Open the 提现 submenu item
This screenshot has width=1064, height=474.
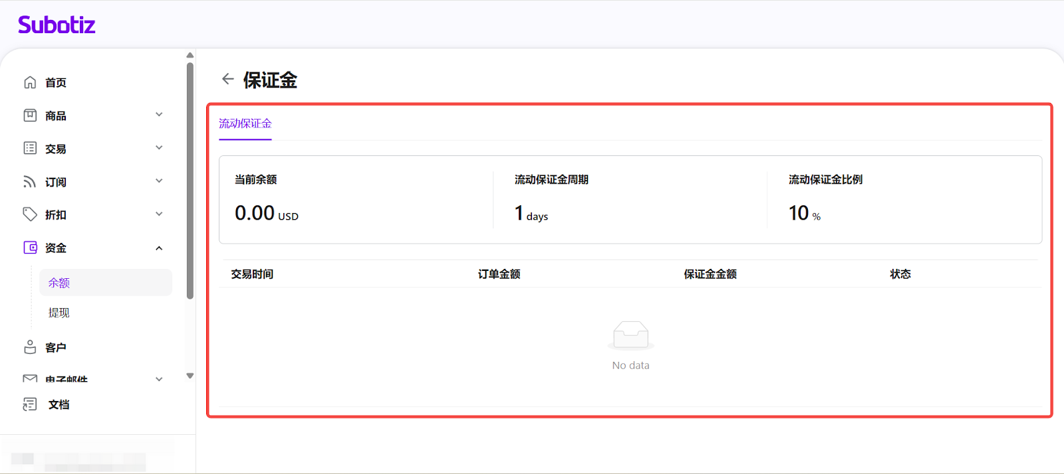(x=59, y=313)
